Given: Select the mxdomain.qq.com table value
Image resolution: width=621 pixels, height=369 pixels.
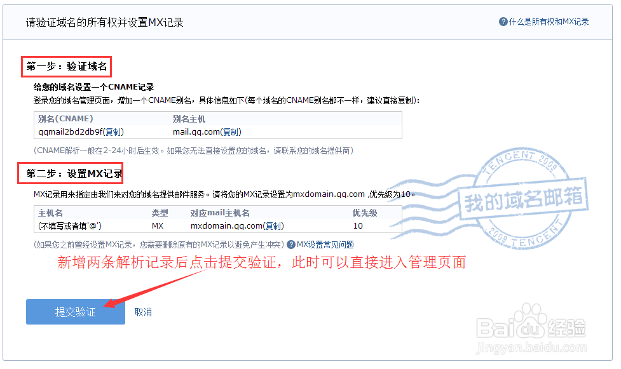Looking at the screenshot, I should click(226, 225).
